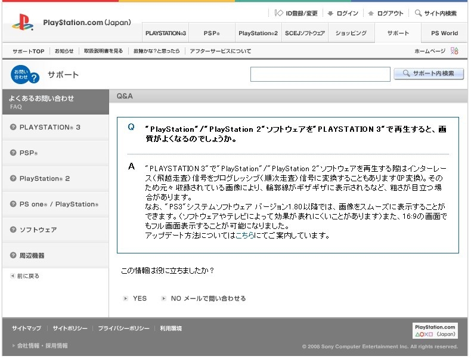Click the question icon beside PlayStation 2

click(13, 178)
